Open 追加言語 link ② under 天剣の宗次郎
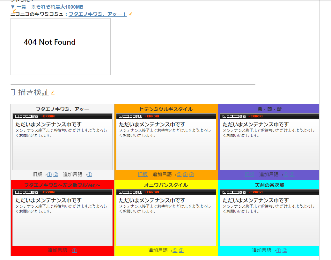The image size is (331, 260). [x=285, y=250]
